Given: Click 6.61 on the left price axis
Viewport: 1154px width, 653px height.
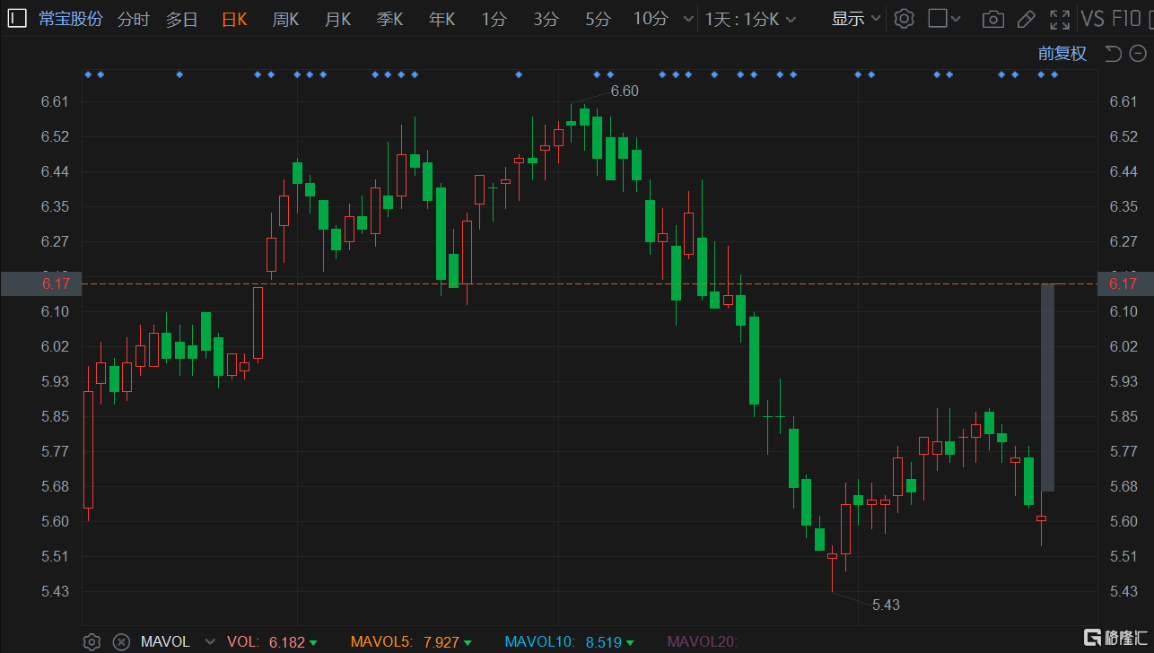Looking at the screenshot, I should click(55, 101).
